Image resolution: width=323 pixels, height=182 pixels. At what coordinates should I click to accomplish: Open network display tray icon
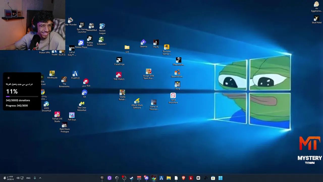(x=22, y=178)
